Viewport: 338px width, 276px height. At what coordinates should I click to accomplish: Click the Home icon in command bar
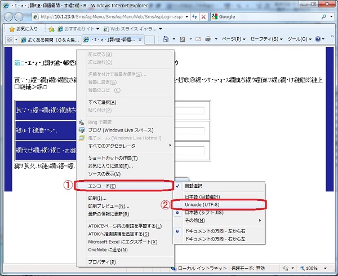click(x=166, y=39)
